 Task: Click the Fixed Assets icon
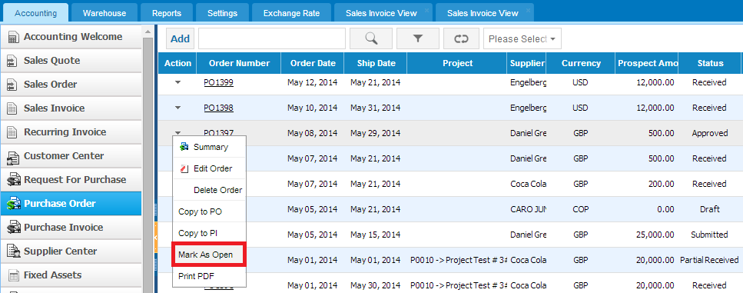pyautogui.click(x=13, y=275)
